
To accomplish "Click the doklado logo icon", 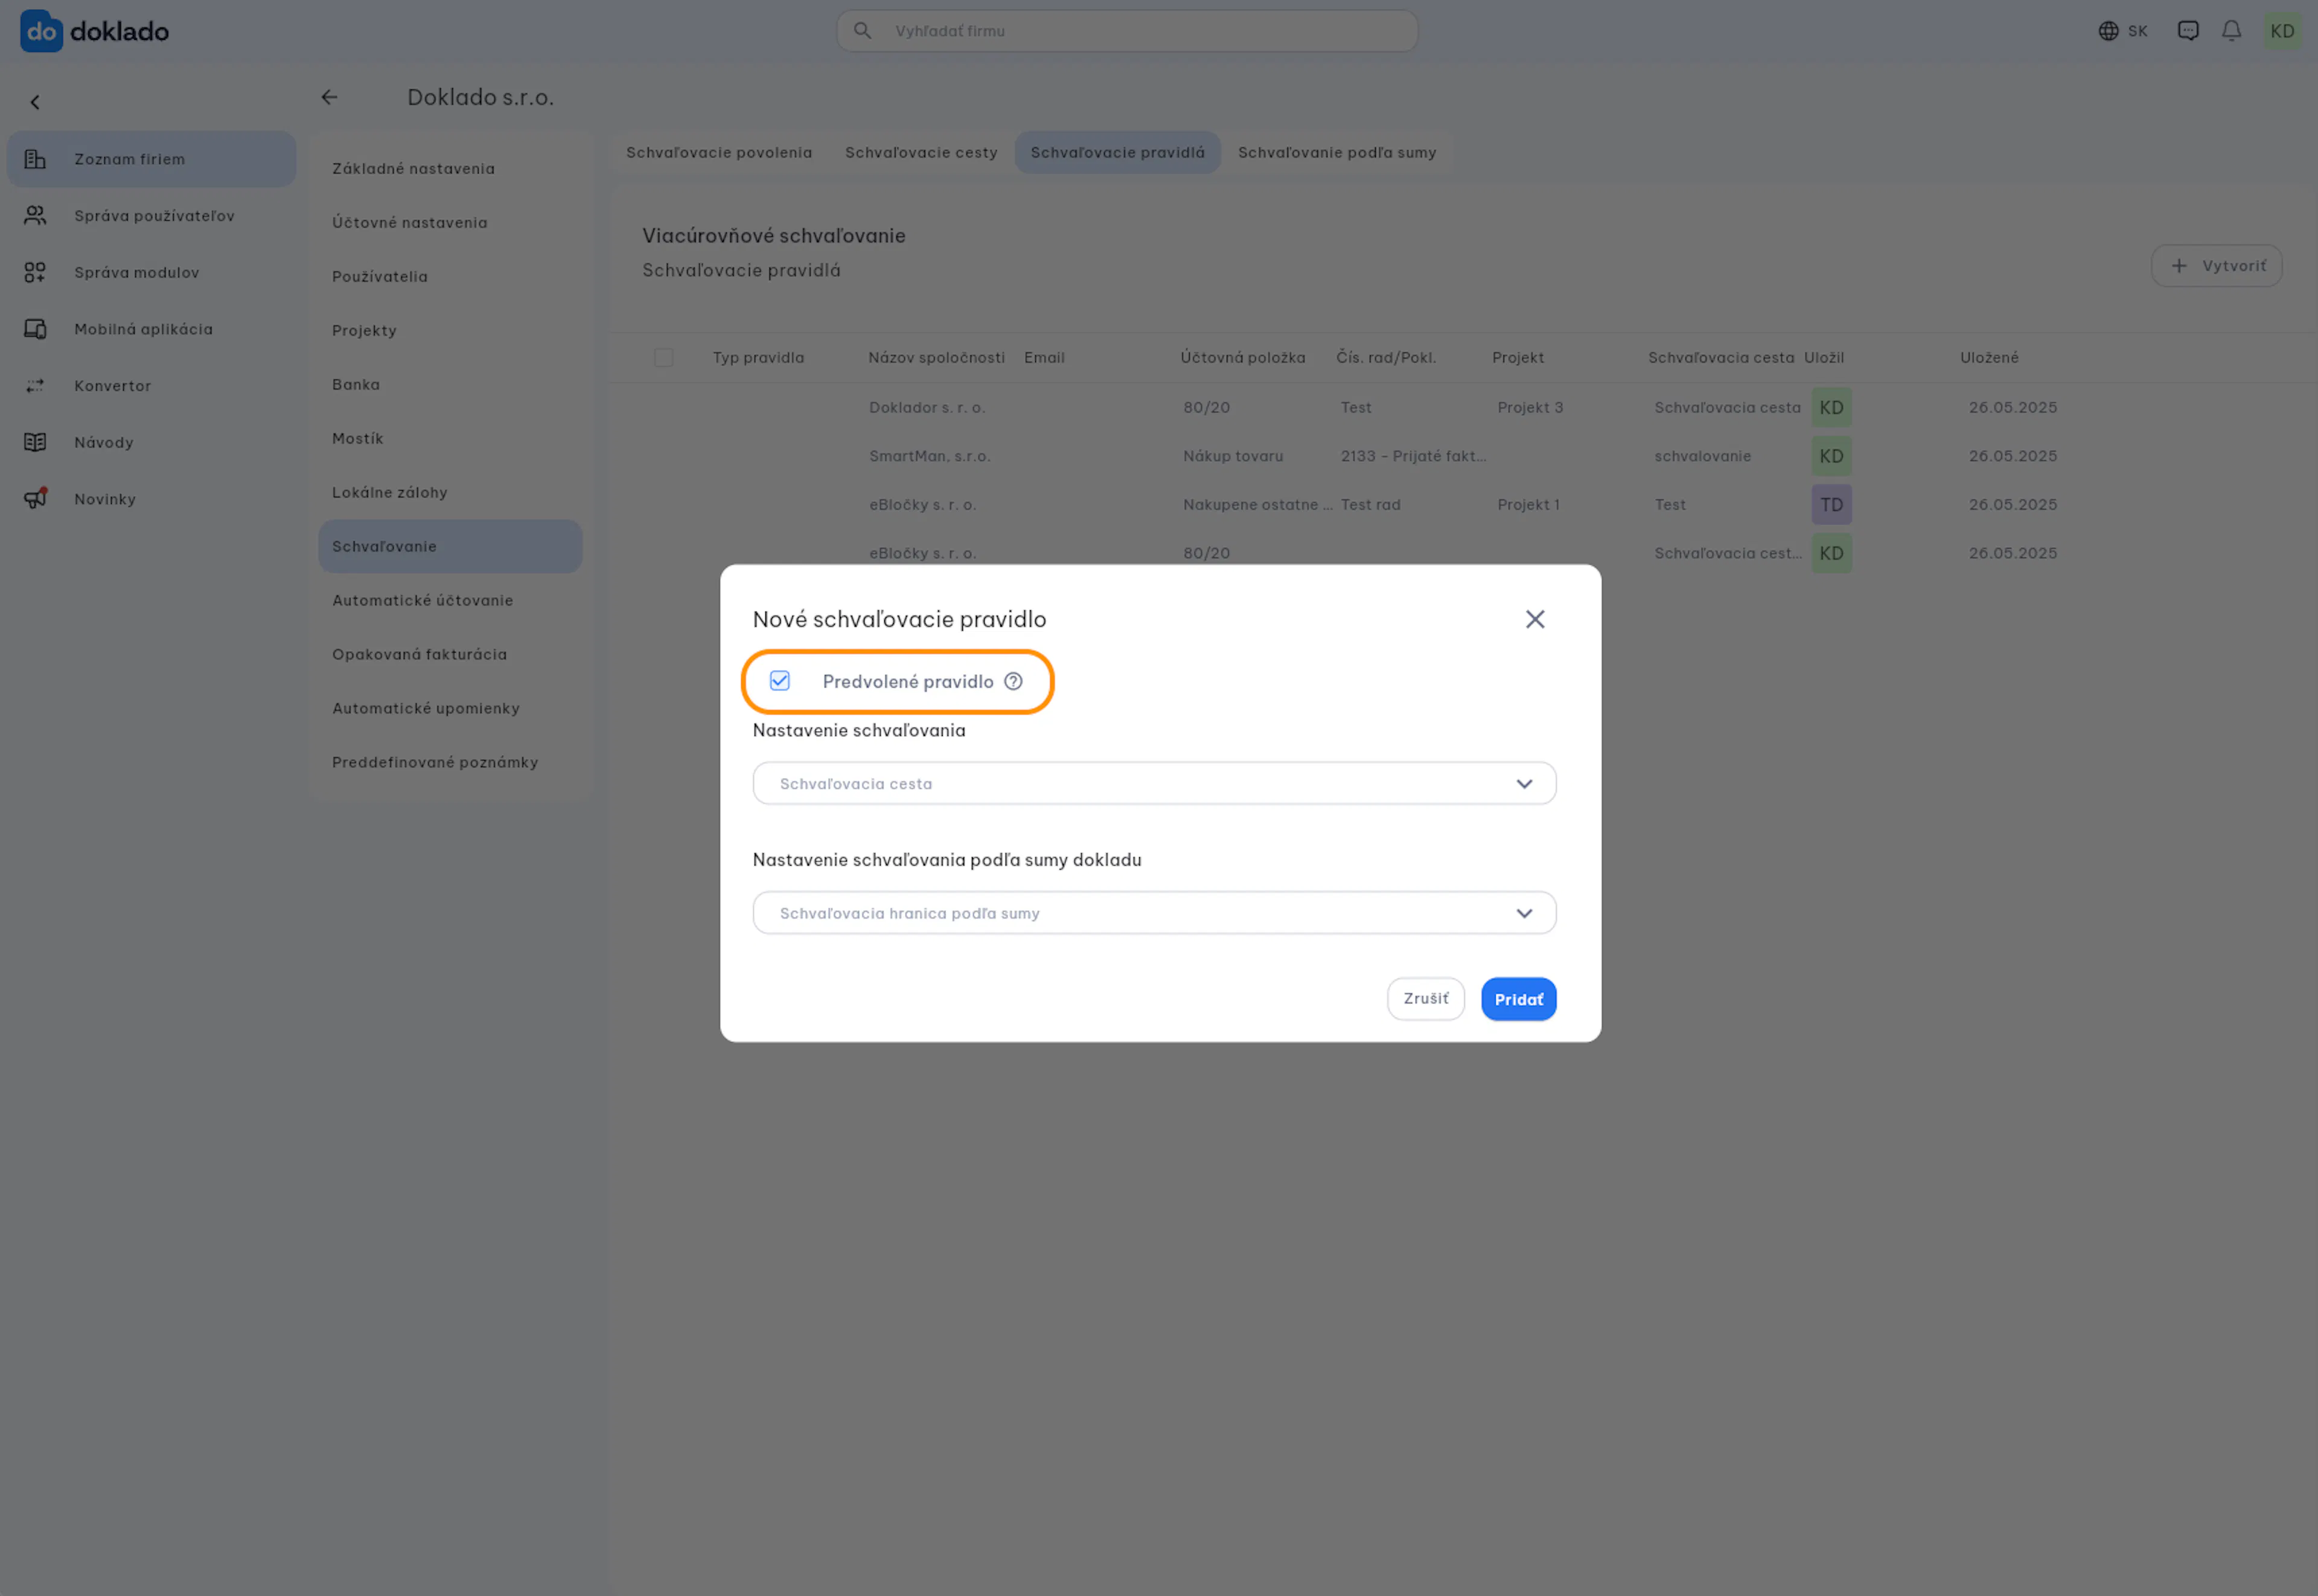I will (41, 31).
